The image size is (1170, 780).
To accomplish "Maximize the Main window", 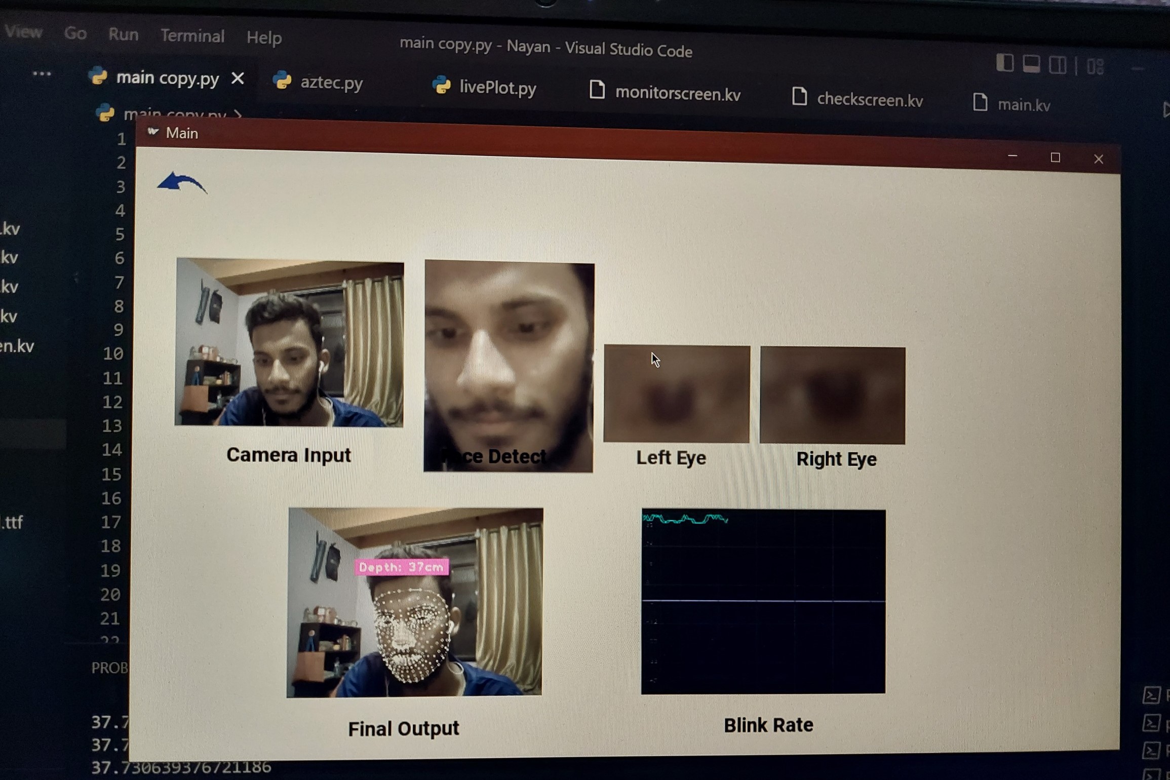I will click(x=1055, y=158).
